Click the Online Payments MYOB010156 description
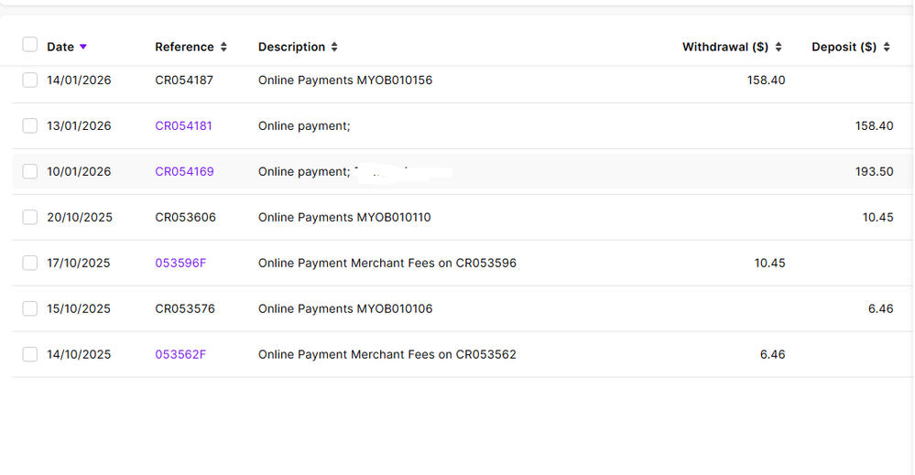Viewport: 915px width, 475px height. (344, 81)
